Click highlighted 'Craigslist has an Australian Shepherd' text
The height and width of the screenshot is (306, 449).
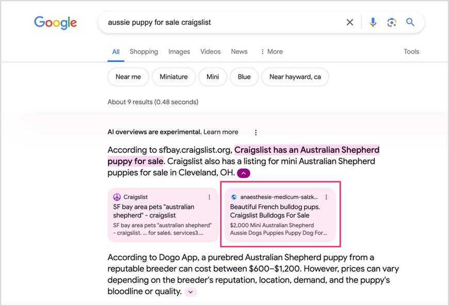click(x=307, y=150)
